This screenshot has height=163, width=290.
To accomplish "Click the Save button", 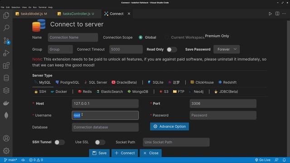I will 99,153.
